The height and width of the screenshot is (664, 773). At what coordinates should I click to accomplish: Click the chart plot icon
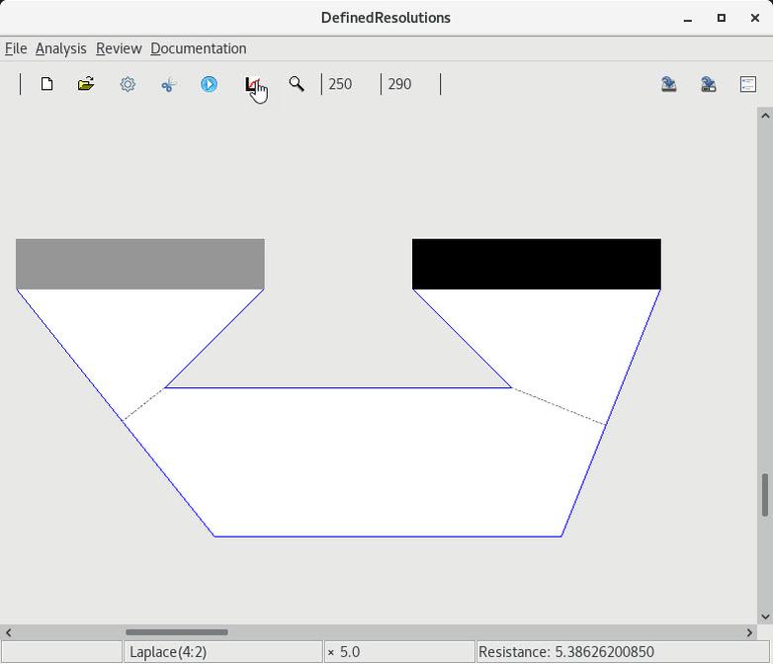[x=253, y=84]
